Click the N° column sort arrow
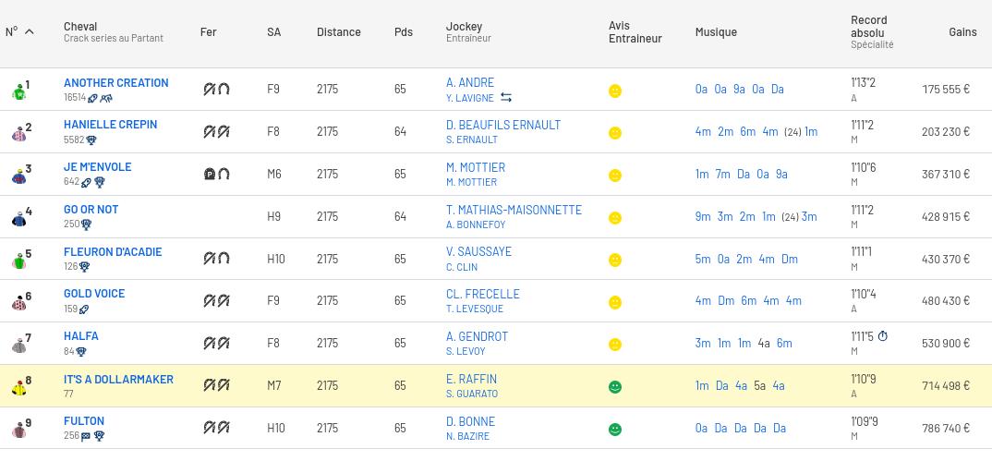992x461 pixels. coord(29,31)
